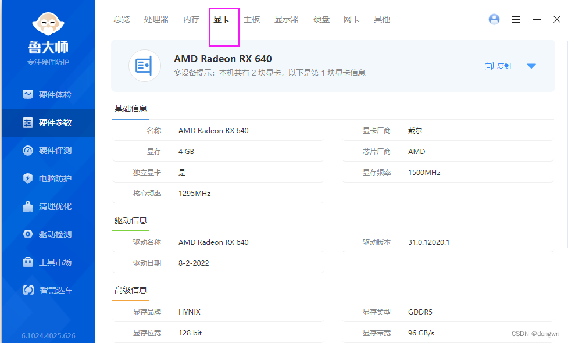Click the AMD Radeon RX 640 title
Viewport: 568px width, 343px height.
coord(223,59)
